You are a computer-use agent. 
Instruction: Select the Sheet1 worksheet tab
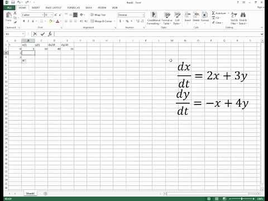point(30,194)
